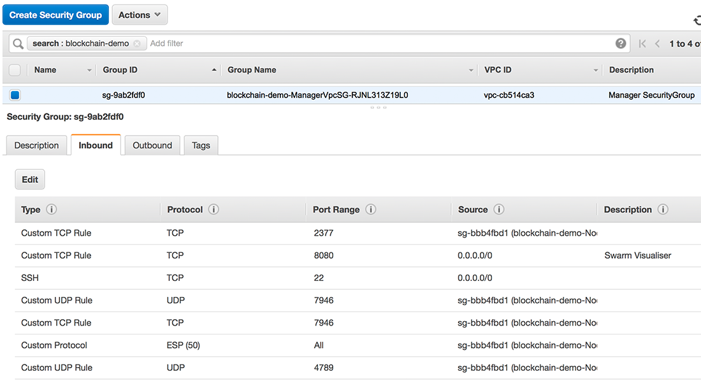Click the Create Security Group button
Viewport: 701px width, 388px height.
pyautogui.click(x=55, y=15)
